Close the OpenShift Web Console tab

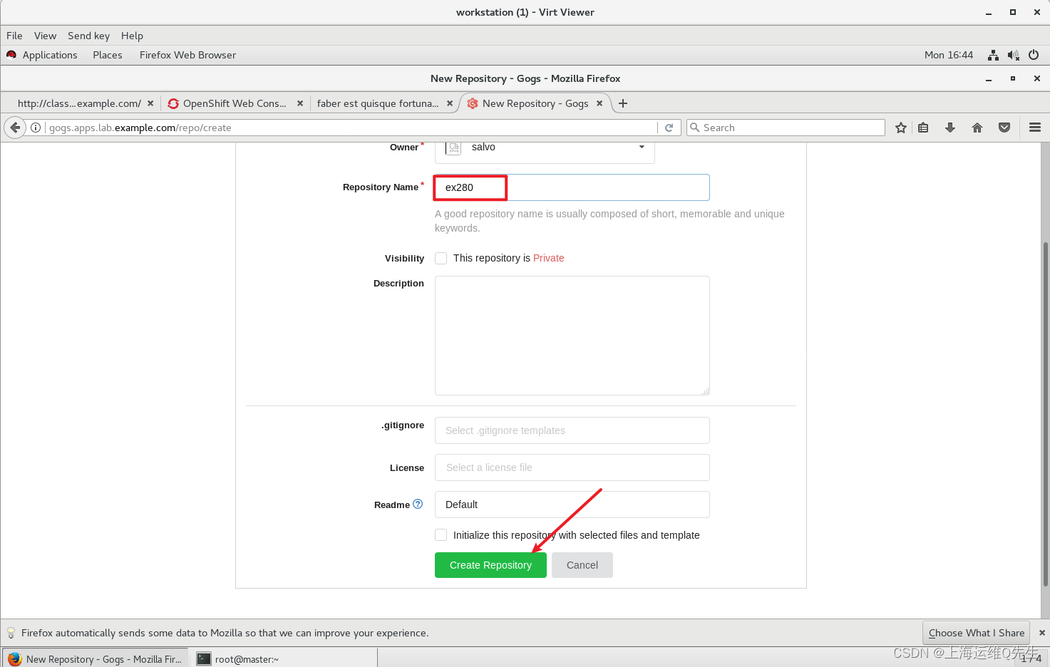pos(300,103)
